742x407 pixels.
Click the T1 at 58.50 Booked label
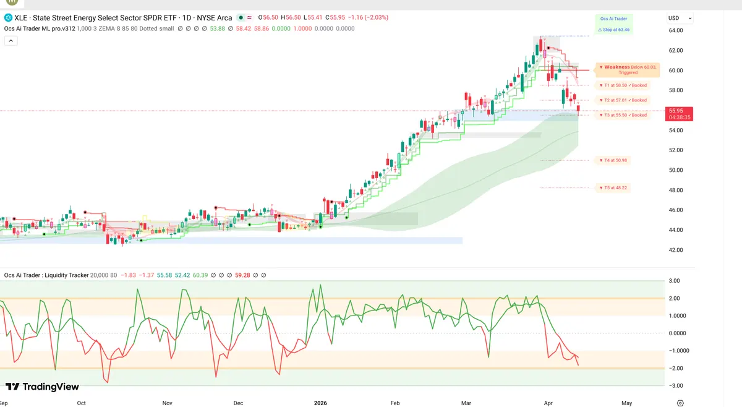(x=623, y=85)
